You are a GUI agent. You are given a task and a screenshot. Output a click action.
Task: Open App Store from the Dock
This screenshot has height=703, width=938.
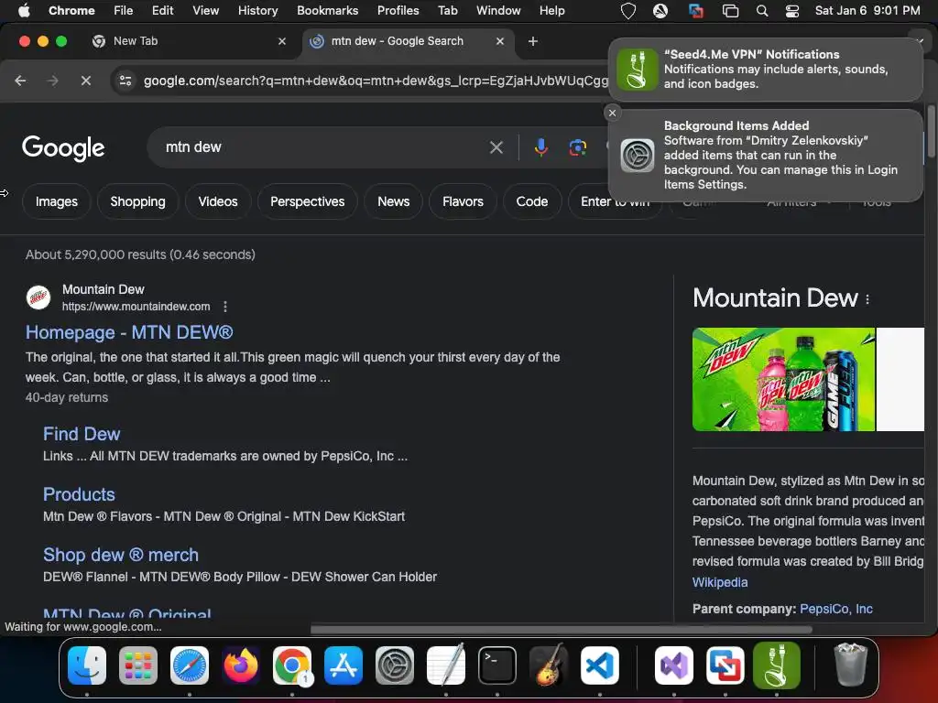coord(344,665)
